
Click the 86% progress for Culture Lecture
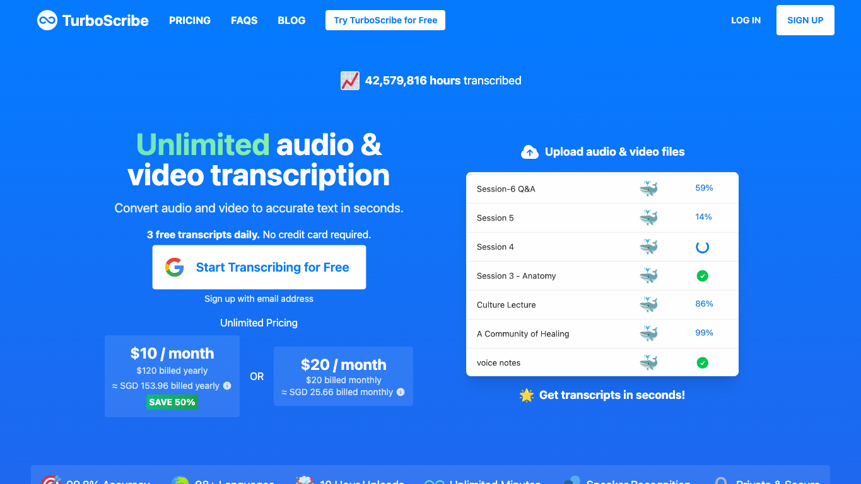(704, 304)
